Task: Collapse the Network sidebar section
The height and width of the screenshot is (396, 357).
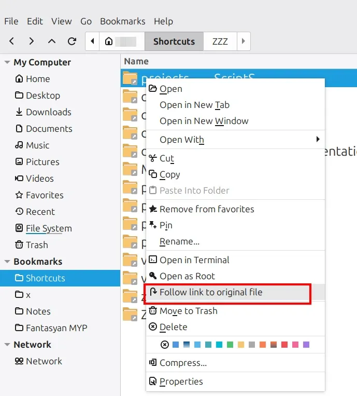Action: pos(7,345)
